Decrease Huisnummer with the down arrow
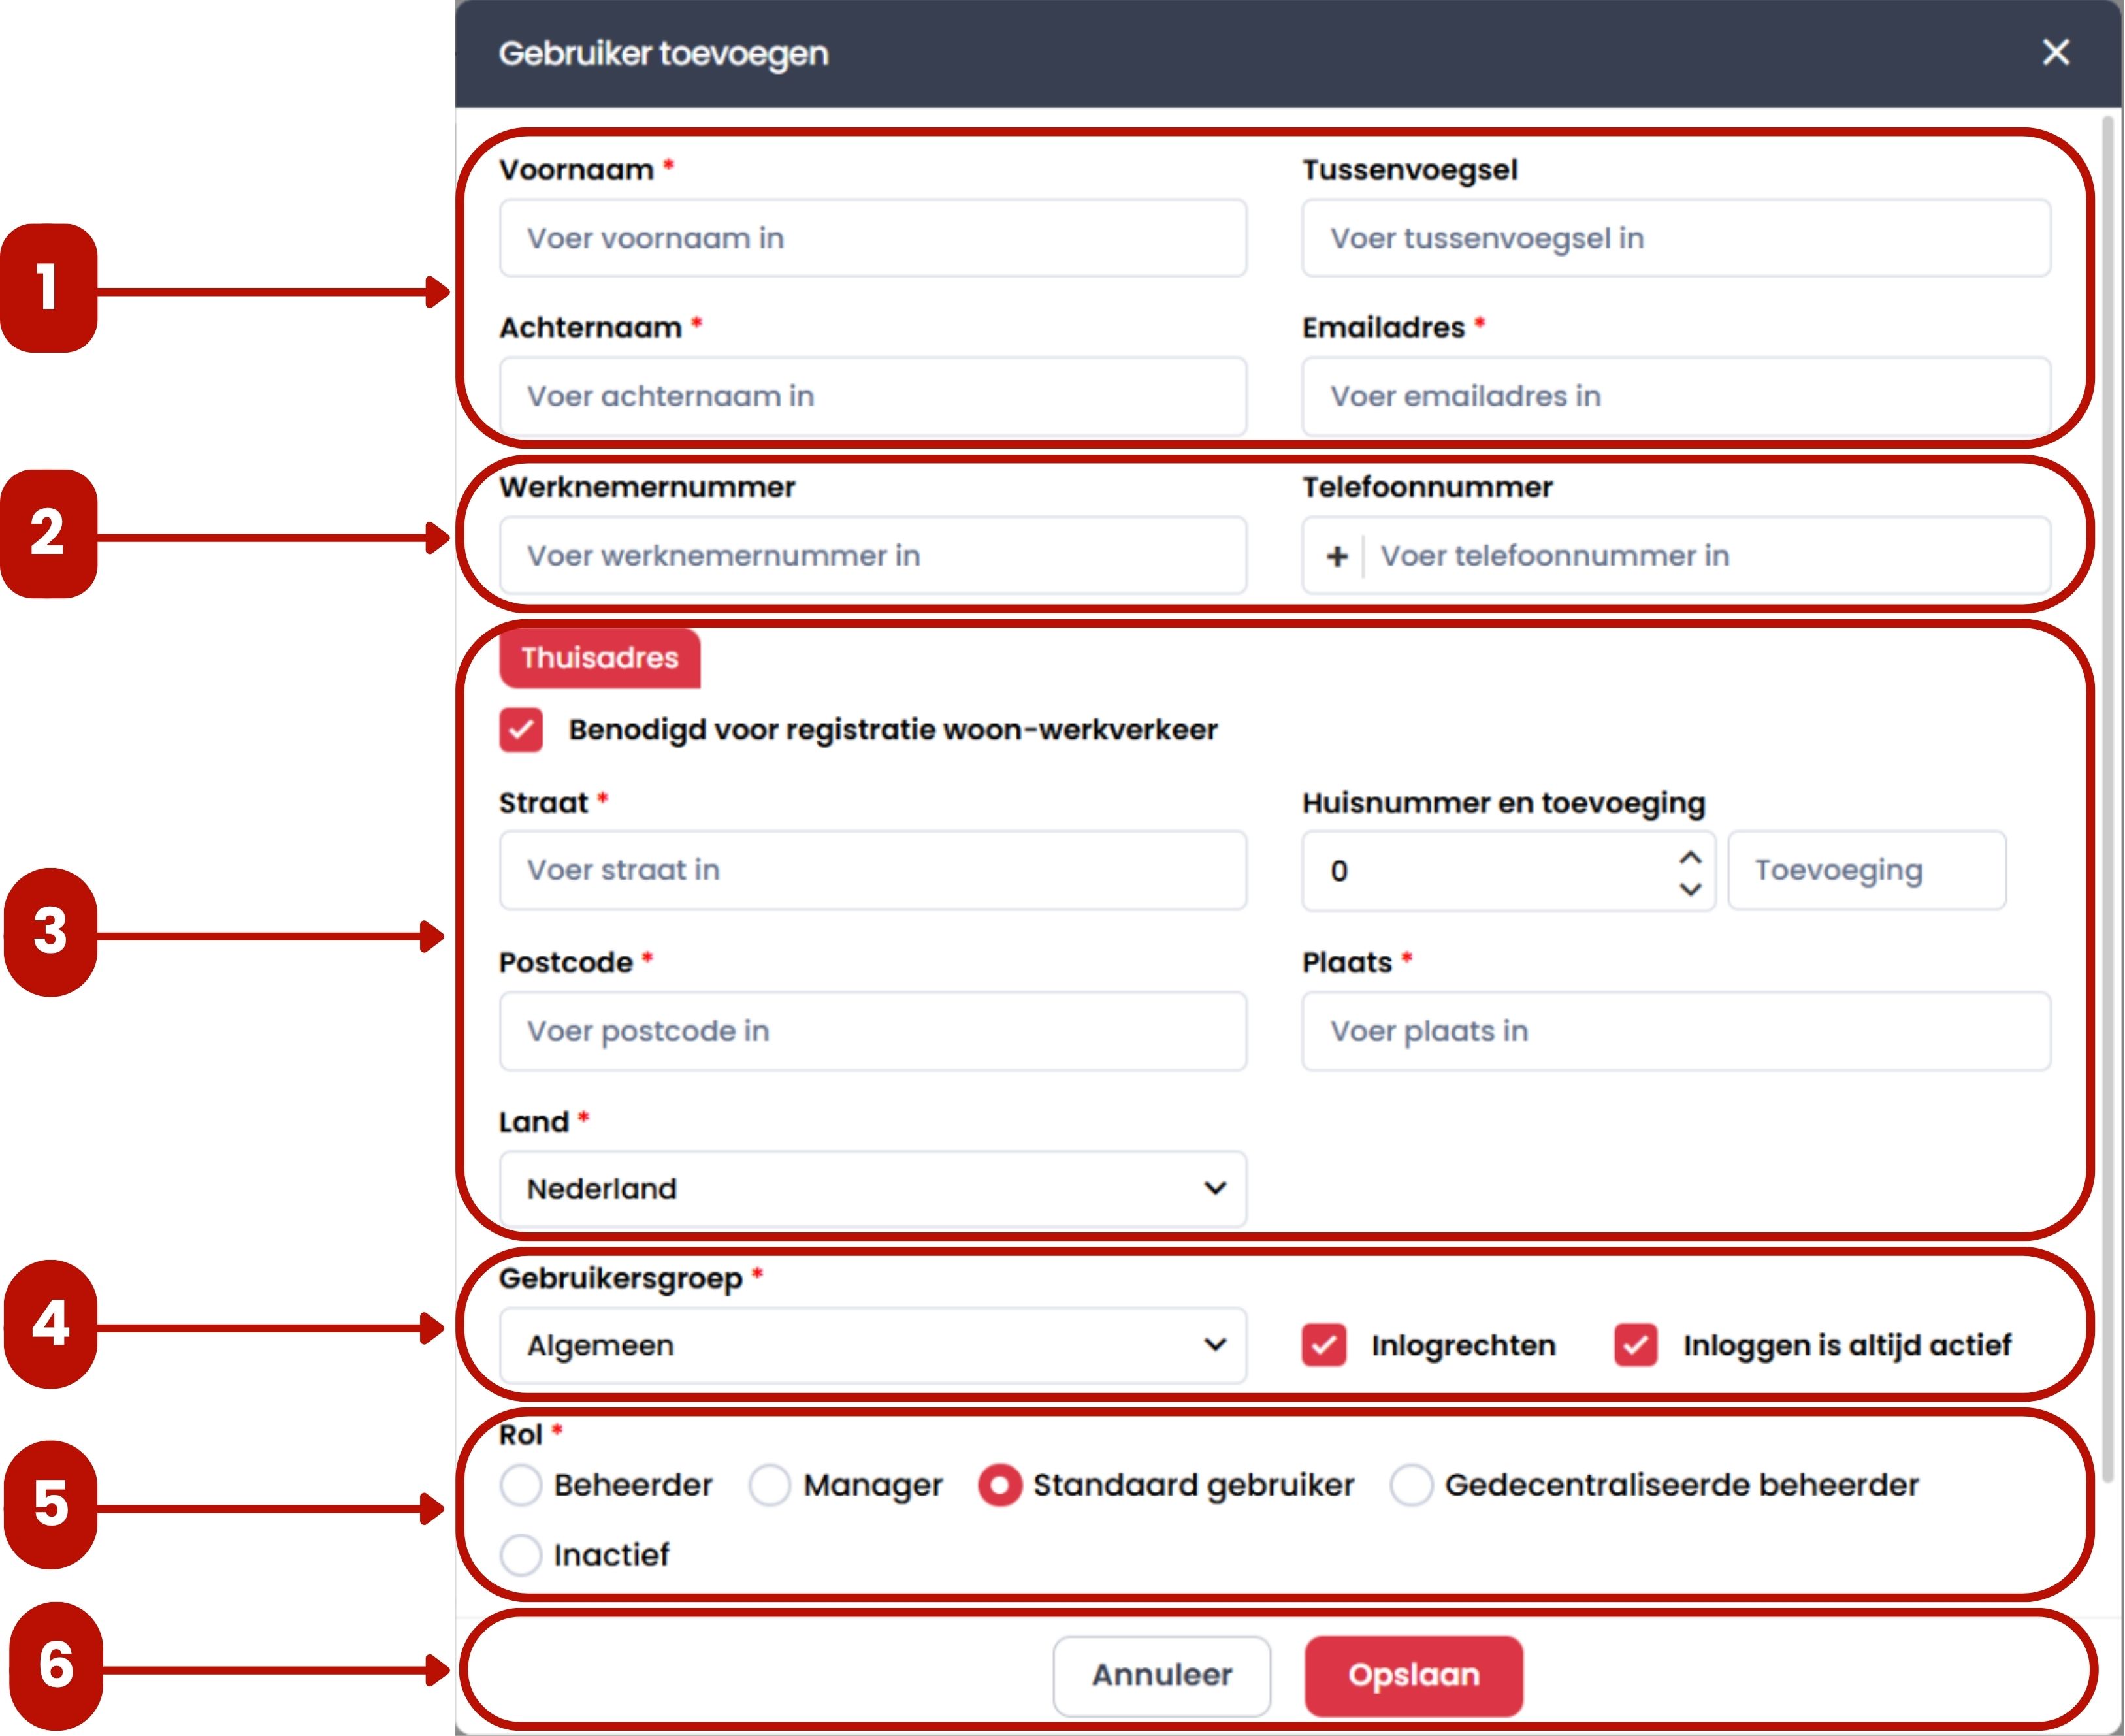The width and height of the screenshot is (2125, 1736). pos(1690,889)
